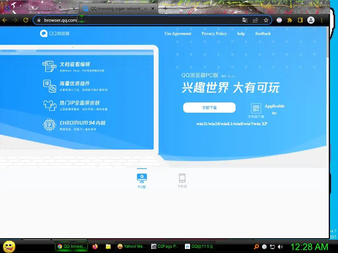Open Firefox from the taskbar
Screen dimensions: 338x253
pos(95,246)
